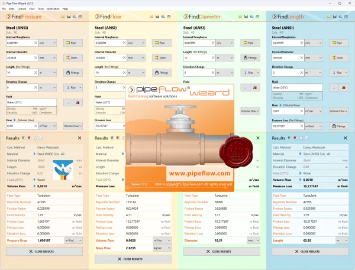
Task: Open Internal Diameter unit dropdown in FindFlow
Action: 136,58
